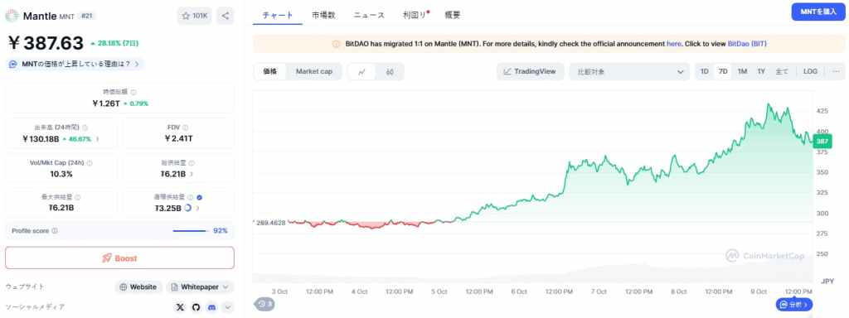Viewport: 849px width, 318px height.
Task: Open the GitHub social link icon
Action: pos(196,307)
